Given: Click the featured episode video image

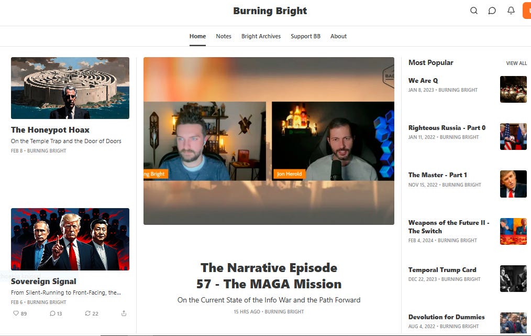Looking at the screenshot, I should (269, 140).
